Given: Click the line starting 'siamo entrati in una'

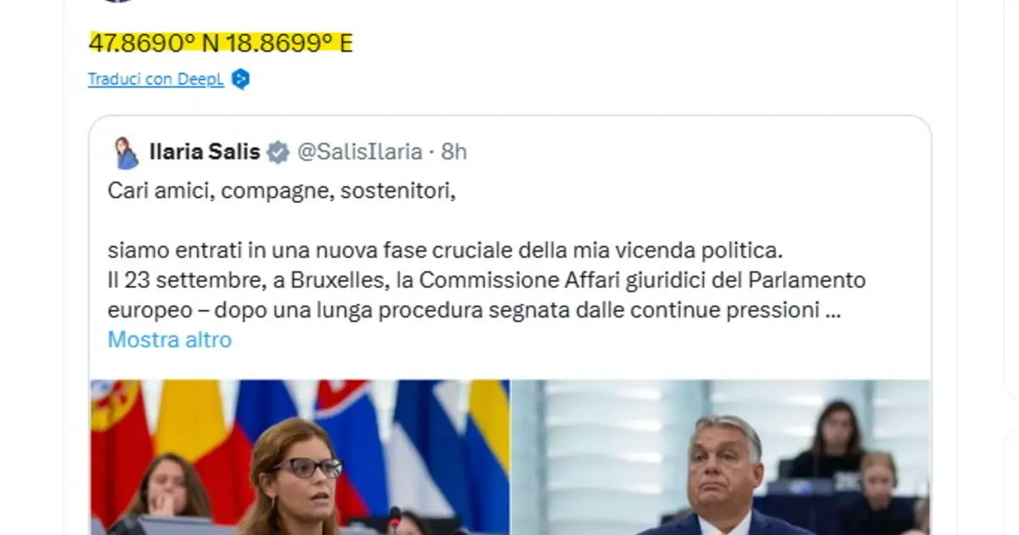Looking at the screenshot, I should click(x=444, y=252).
